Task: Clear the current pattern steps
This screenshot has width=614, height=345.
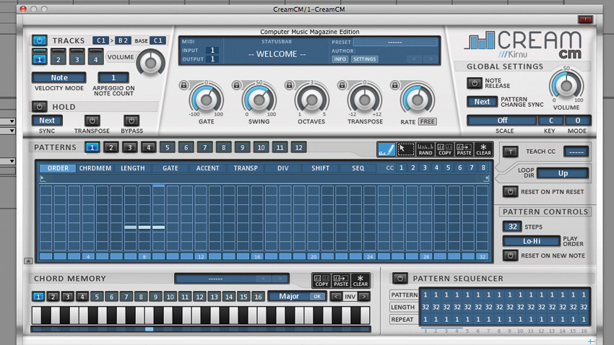Action: pos(483,149)
